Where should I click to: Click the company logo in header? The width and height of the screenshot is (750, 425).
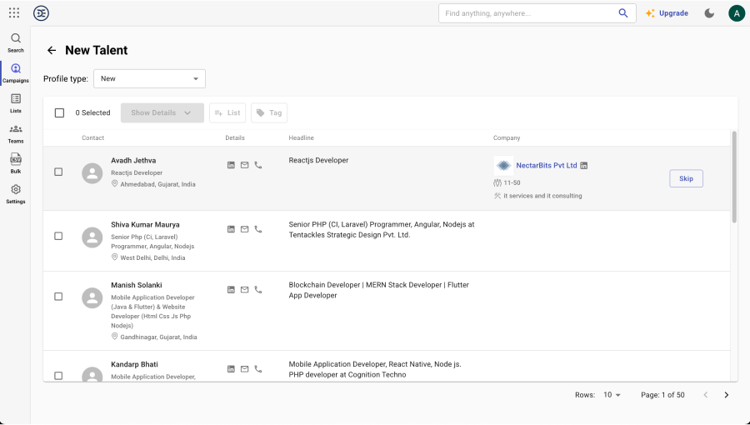[41, 12]
